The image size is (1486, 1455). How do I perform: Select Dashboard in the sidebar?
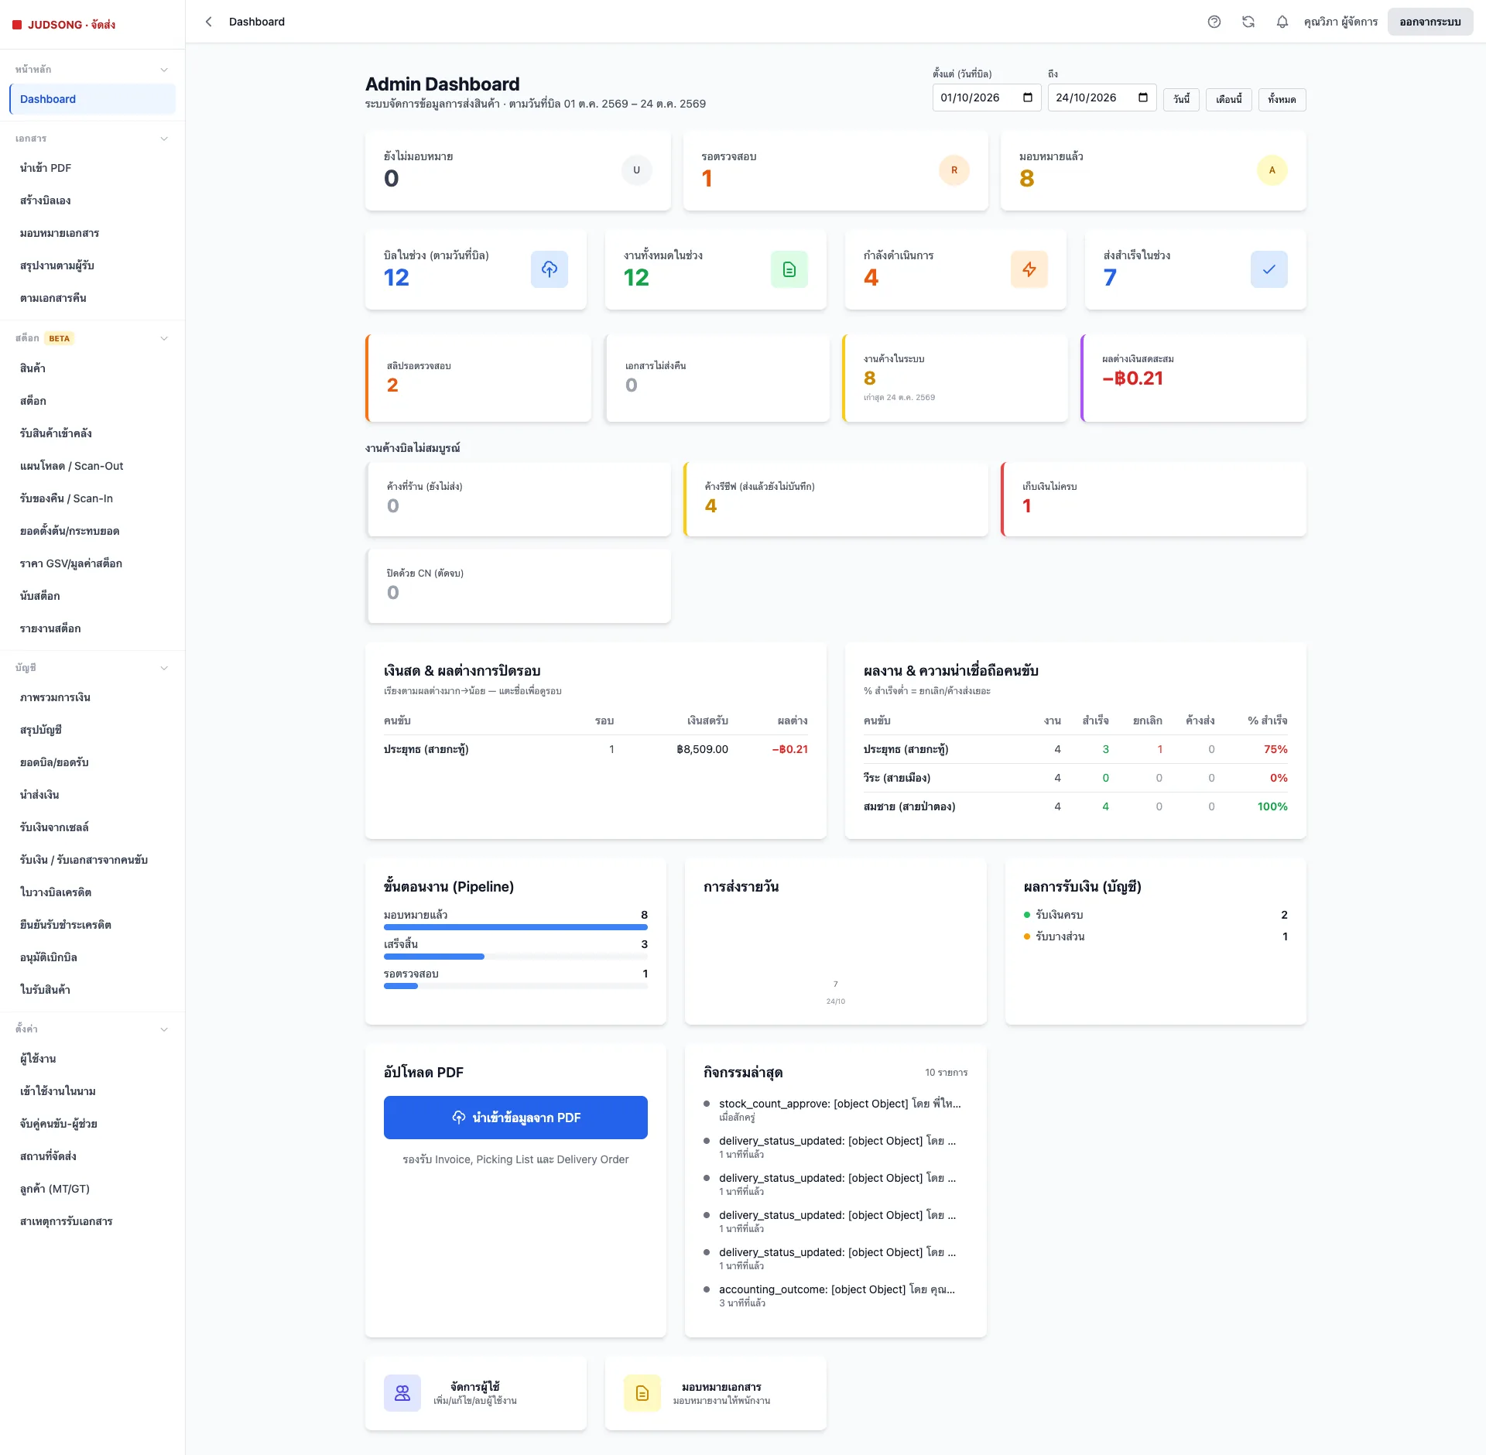[92, 99]
